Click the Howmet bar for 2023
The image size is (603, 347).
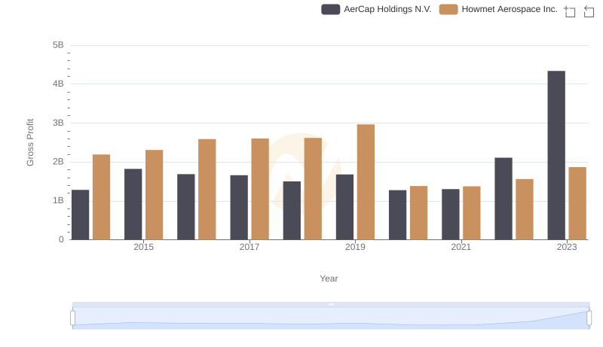pyautogui.click(x=577, y=203)
